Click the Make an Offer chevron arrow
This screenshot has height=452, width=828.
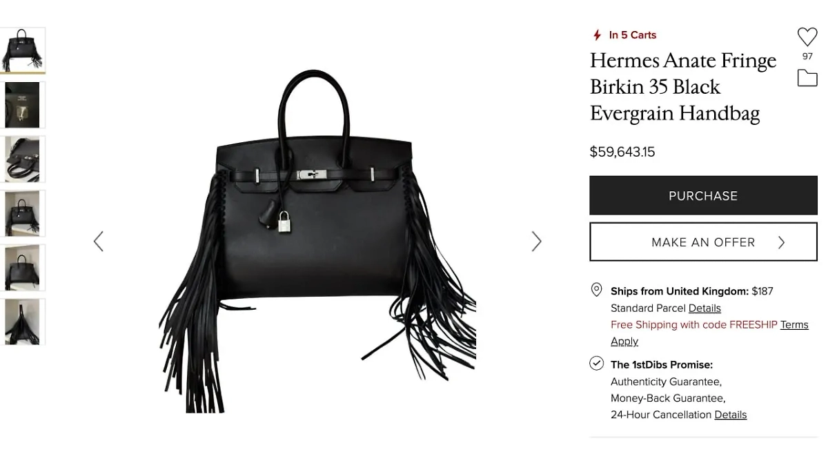coord(781,242)
